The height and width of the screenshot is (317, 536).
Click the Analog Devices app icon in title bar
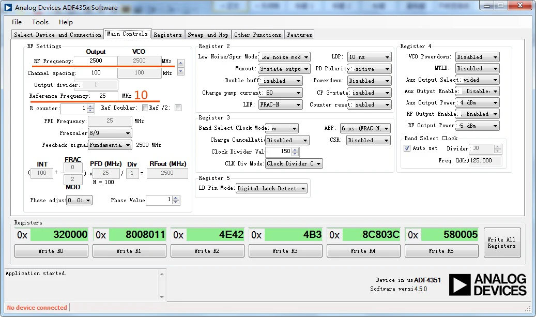click(x=8, y=8)
